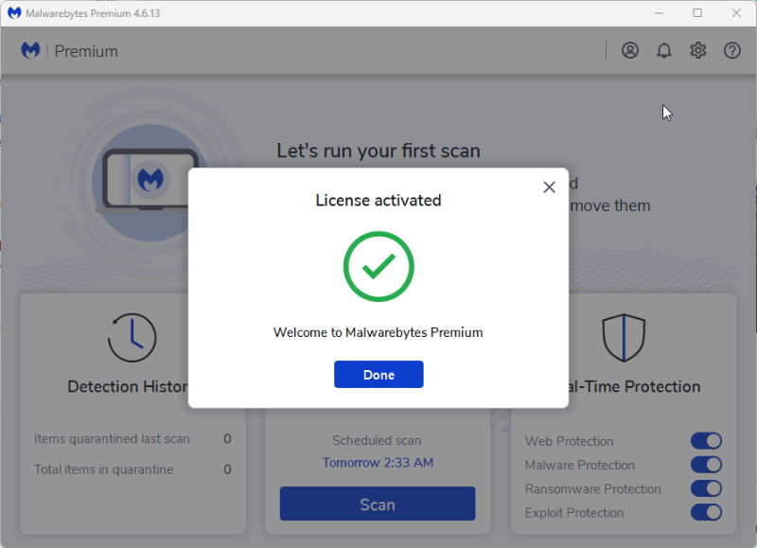Open the account profile icon
Screen dimensions: 757x548
(629, 51)
